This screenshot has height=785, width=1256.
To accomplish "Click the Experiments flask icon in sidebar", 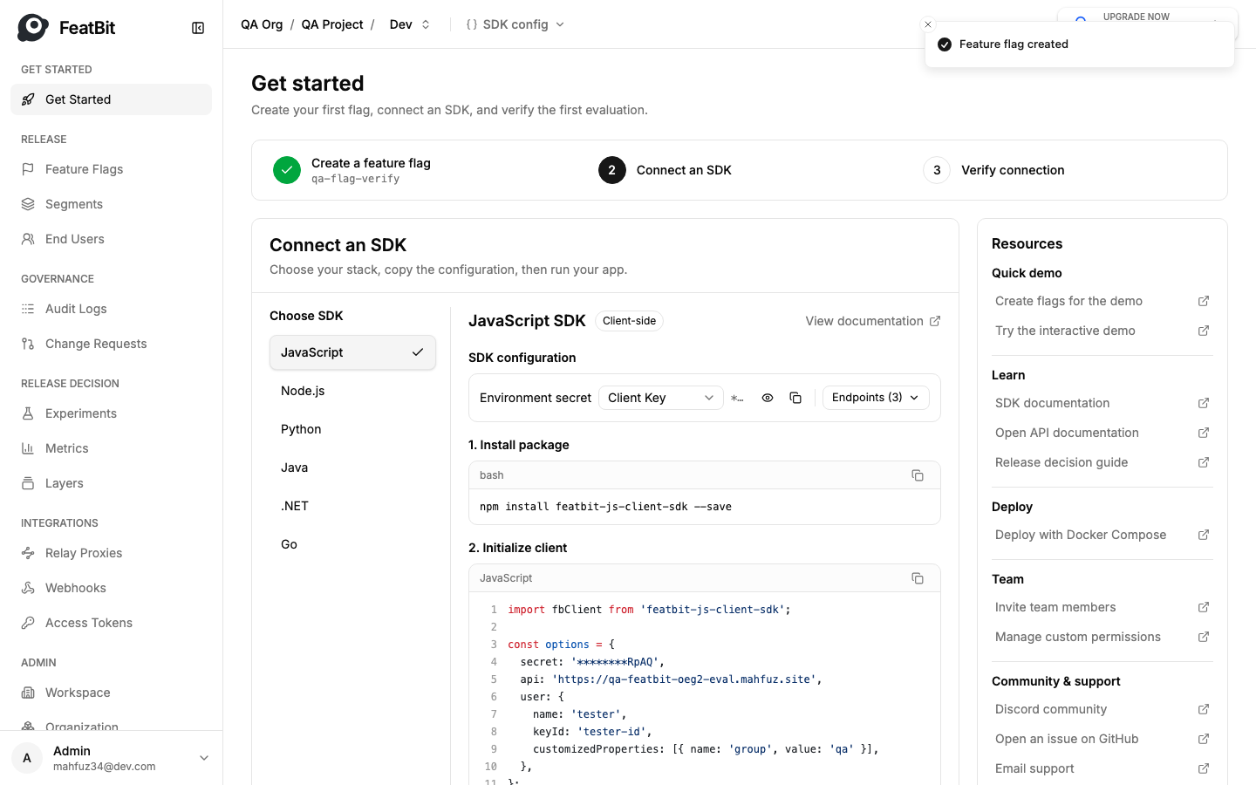I will pos(28,413).
